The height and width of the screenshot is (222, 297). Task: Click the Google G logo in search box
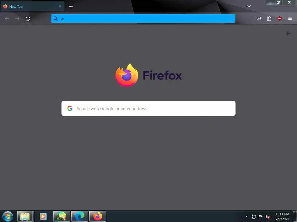click(x=70, y=108)
